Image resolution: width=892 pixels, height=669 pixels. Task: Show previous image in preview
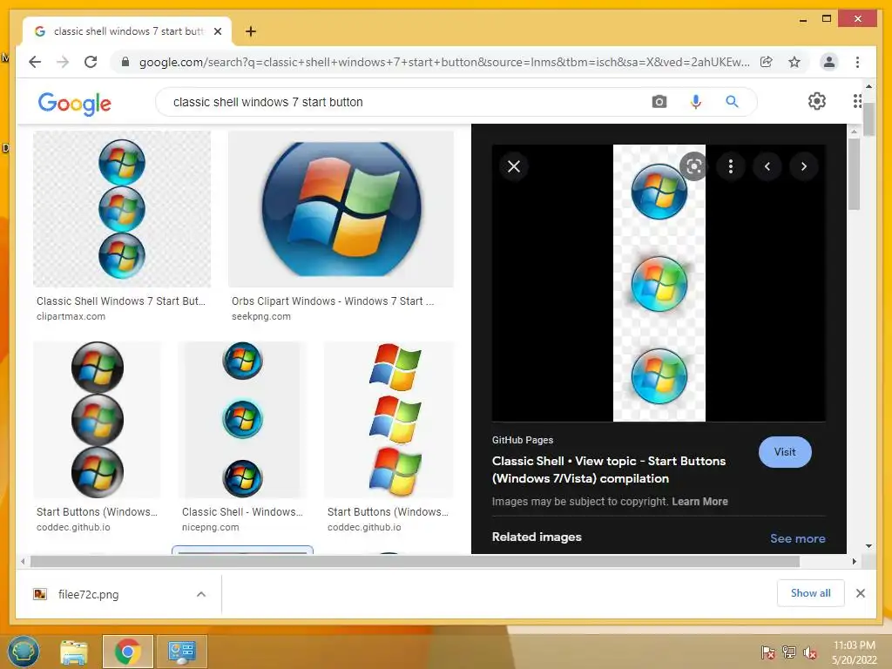pyautogui.click(x=767, y=166)
